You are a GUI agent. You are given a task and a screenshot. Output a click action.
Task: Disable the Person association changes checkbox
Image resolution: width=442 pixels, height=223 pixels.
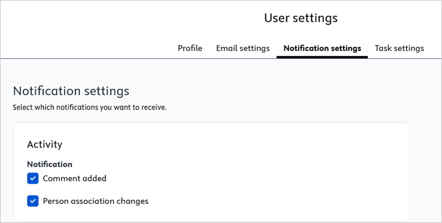tap(33, 201)
